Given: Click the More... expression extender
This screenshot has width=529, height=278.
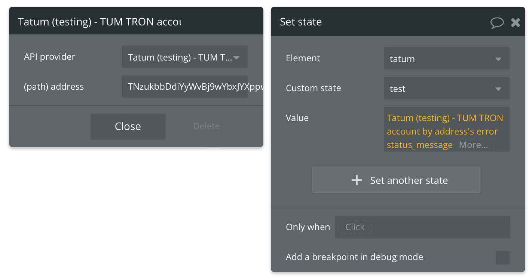Looking at the screenshot, I should pos(473,145).
